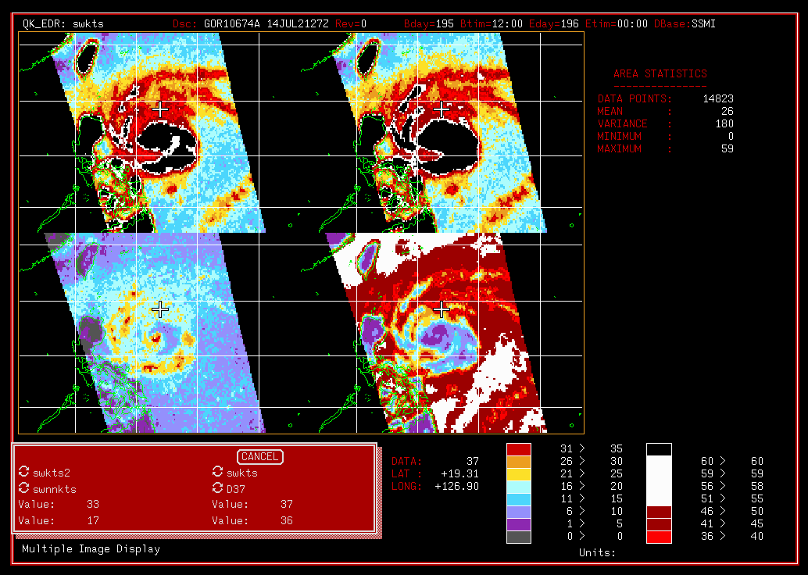808x575 pixels.
Task: Pick the gray 0 value legend swatch
Action: [x=519, y=537]
